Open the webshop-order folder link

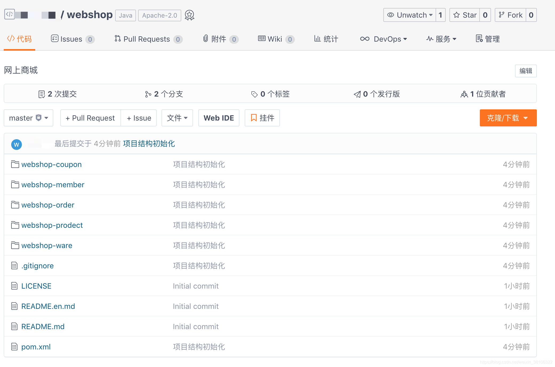pyautogui.click(x=48, y=205)
